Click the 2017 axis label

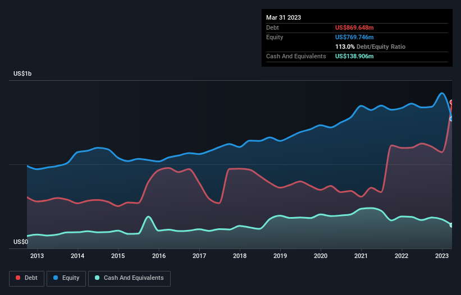199,256
